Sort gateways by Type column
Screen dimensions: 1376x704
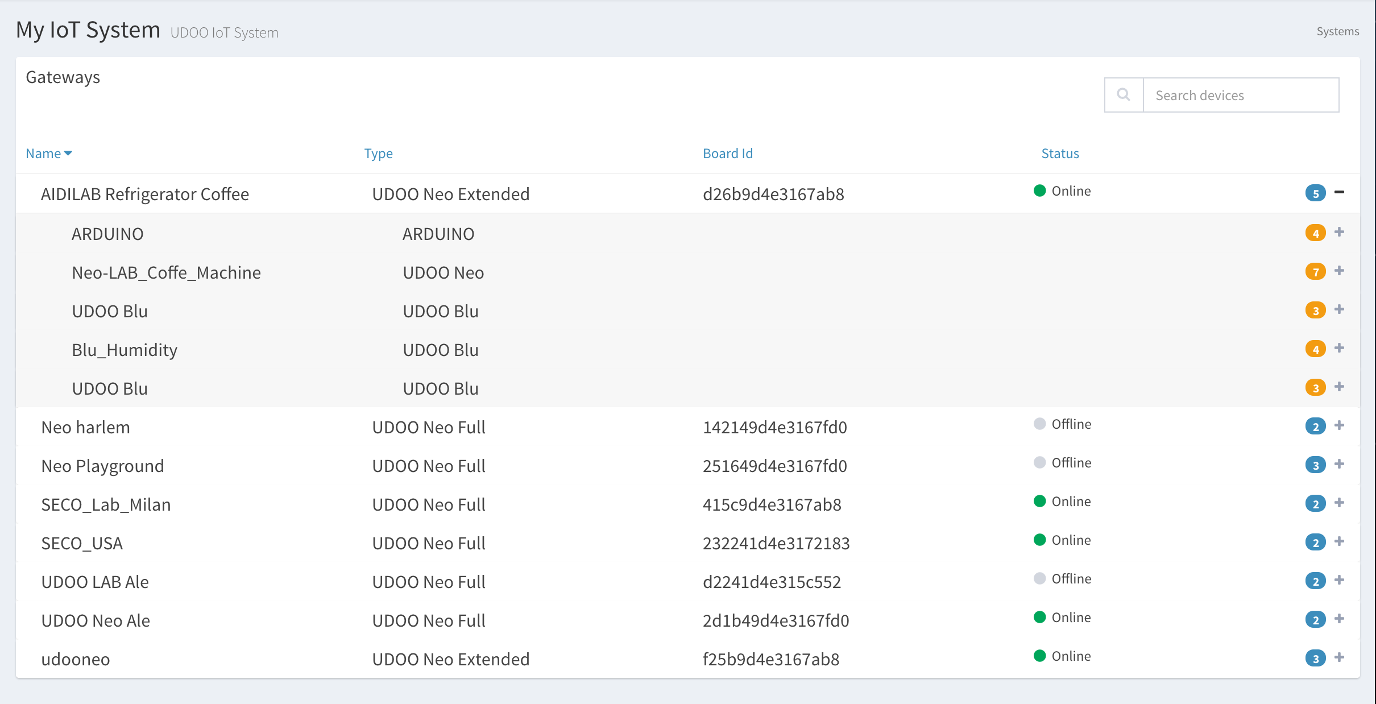[x=378, y=154]
